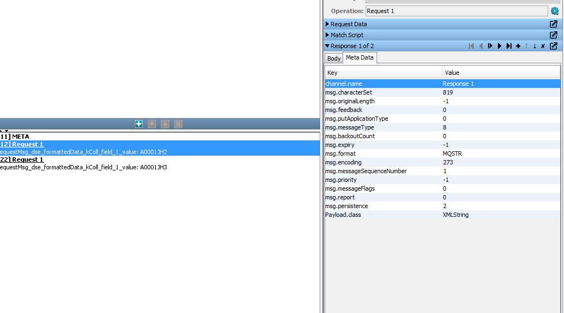
Task: Switch to the Body tab
Action: [334, 58]
